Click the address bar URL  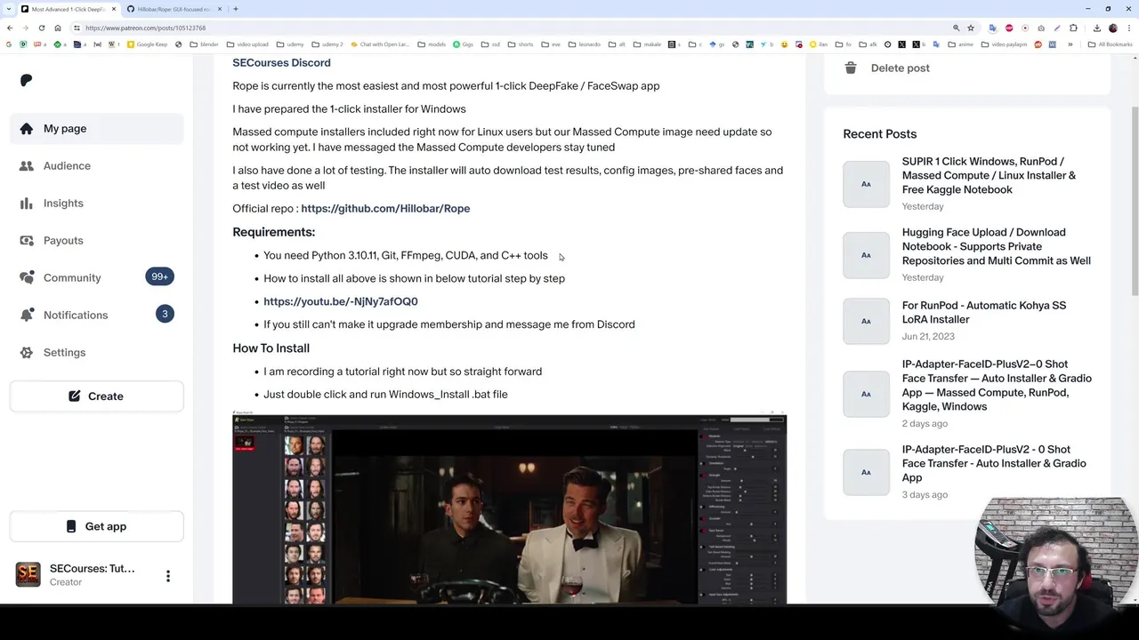click(x=145, y=28)
